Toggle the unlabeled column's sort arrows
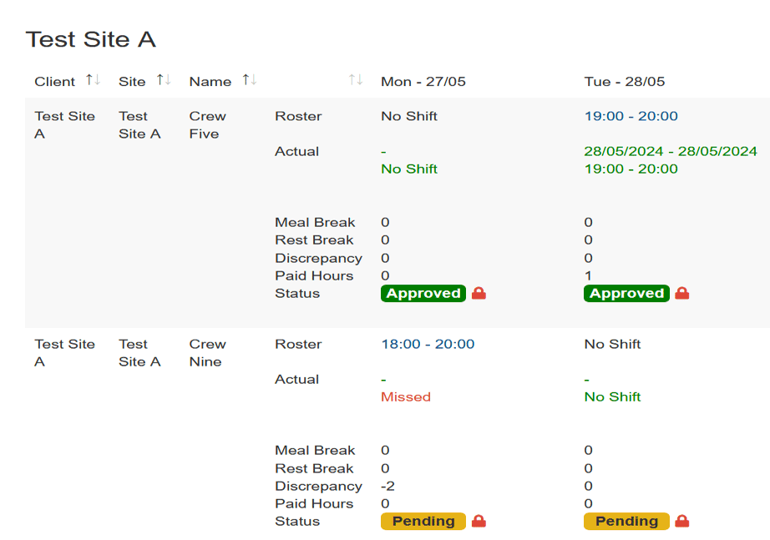 click(356, 79)
